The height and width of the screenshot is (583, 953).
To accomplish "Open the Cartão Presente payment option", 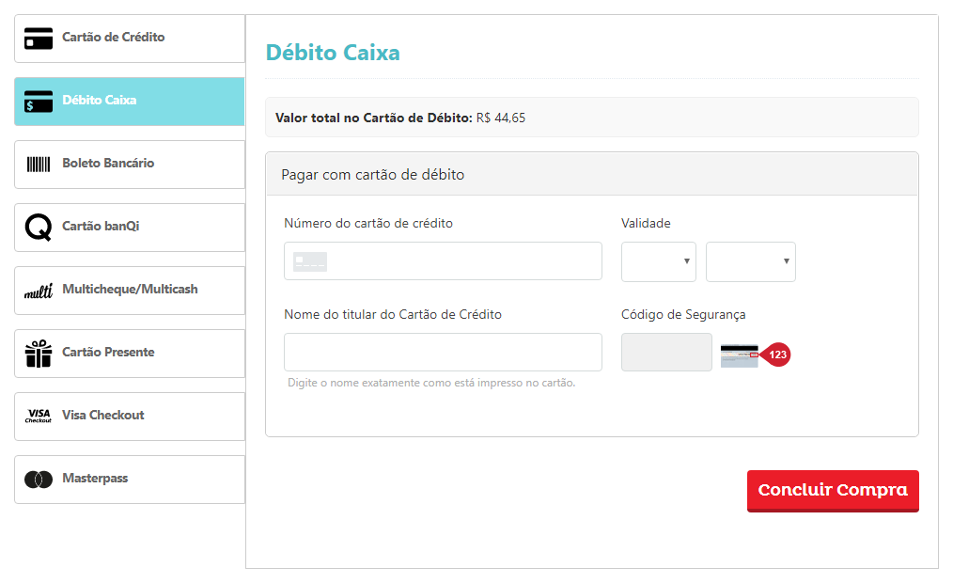I will tap(129, 353).
